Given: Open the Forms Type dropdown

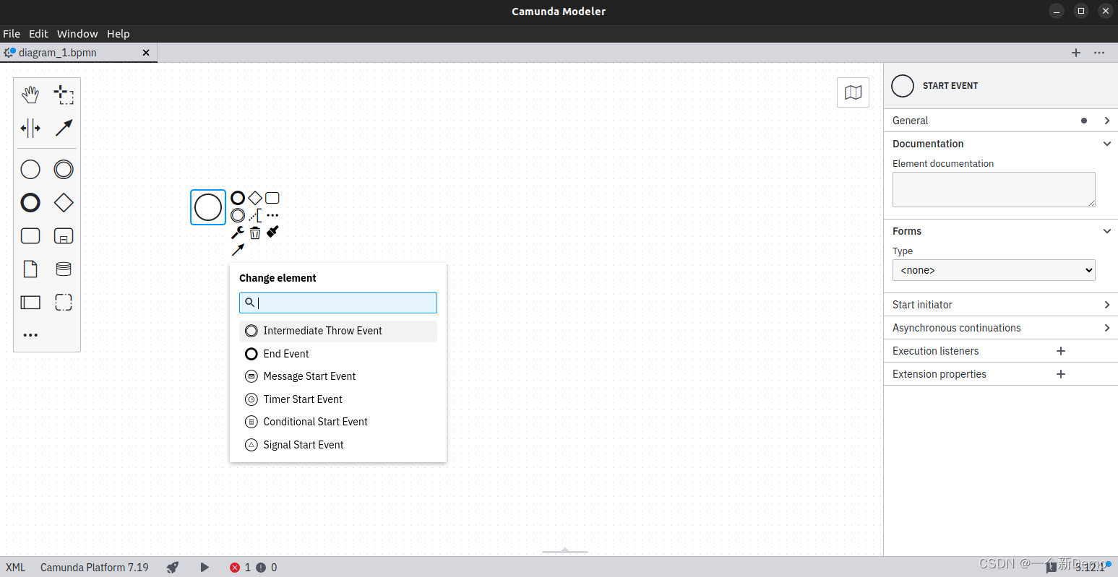Looking at the screenshot, I should pyautogui.click(x=994, y=270).
